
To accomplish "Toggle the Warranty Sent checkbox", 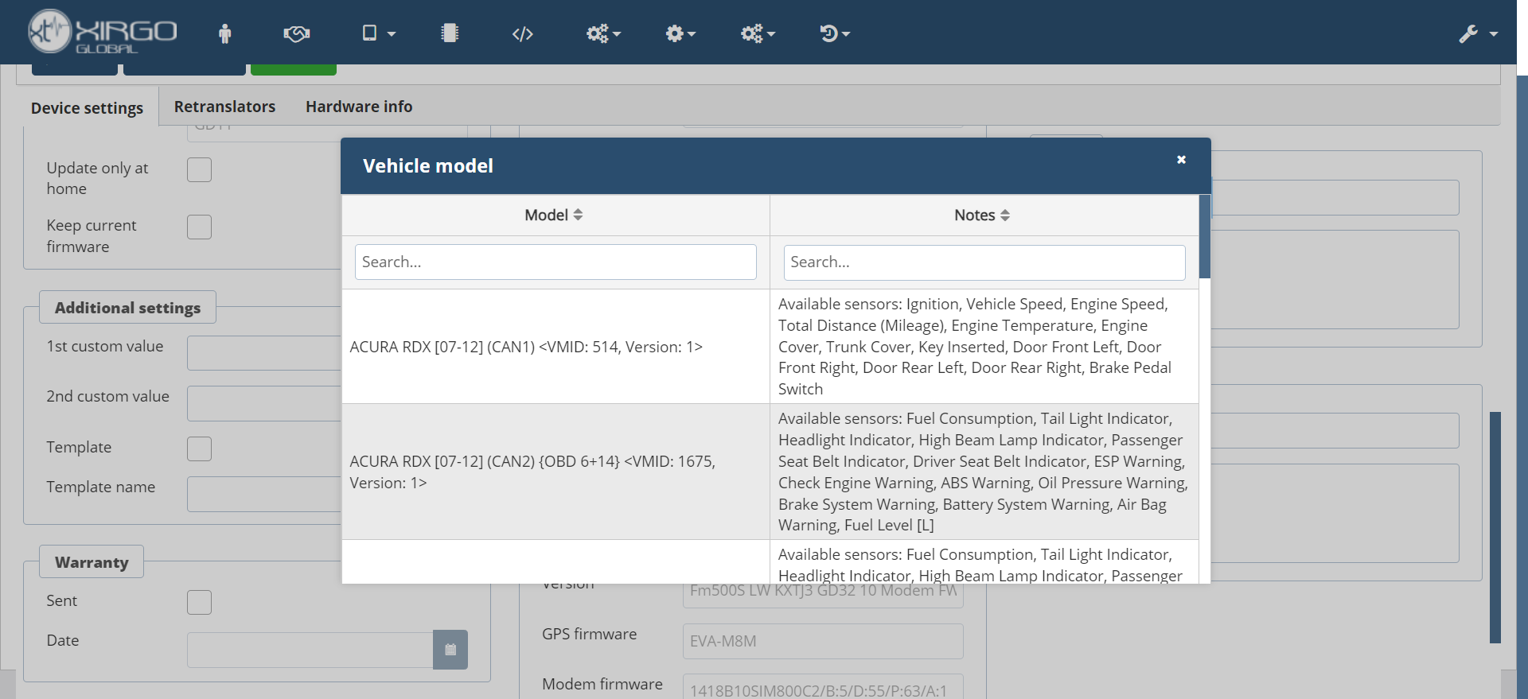I will [x=199, y=602].
